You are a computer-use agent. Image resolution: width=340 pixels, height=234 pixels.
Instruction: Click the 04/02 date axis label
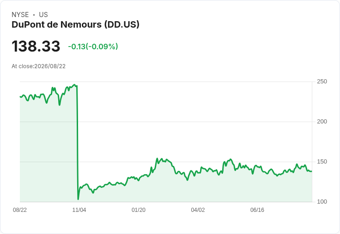198,210
